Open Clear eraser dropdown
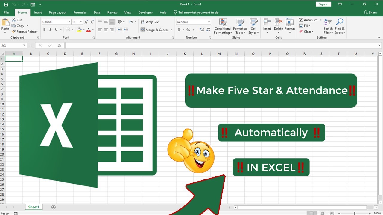The image size is (383, 215). pyautogui.click(x=306, y=31)
